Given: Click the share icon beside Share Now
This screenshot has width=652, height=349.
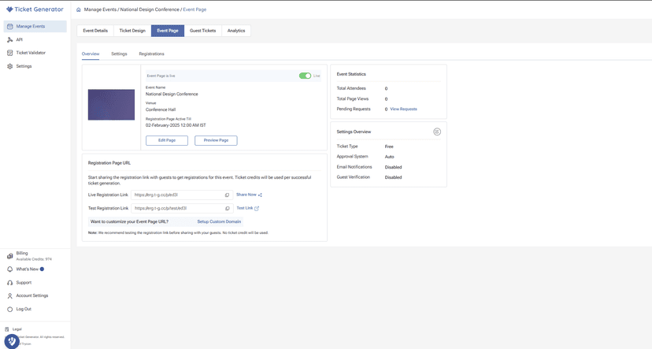Looking at the screenshot, I should [x=260, y=195].
